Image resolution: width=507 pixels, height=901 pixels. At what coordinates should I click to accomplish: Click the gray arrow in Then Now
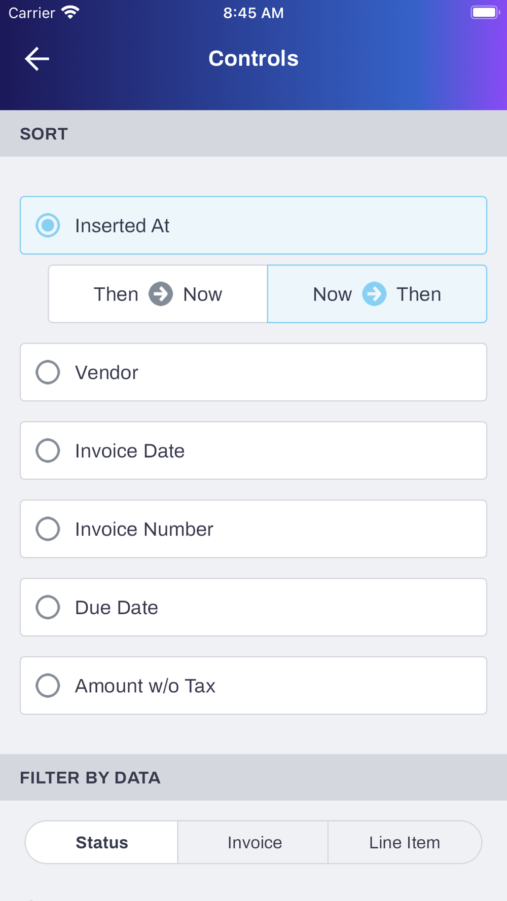click(x=161, y=294)
